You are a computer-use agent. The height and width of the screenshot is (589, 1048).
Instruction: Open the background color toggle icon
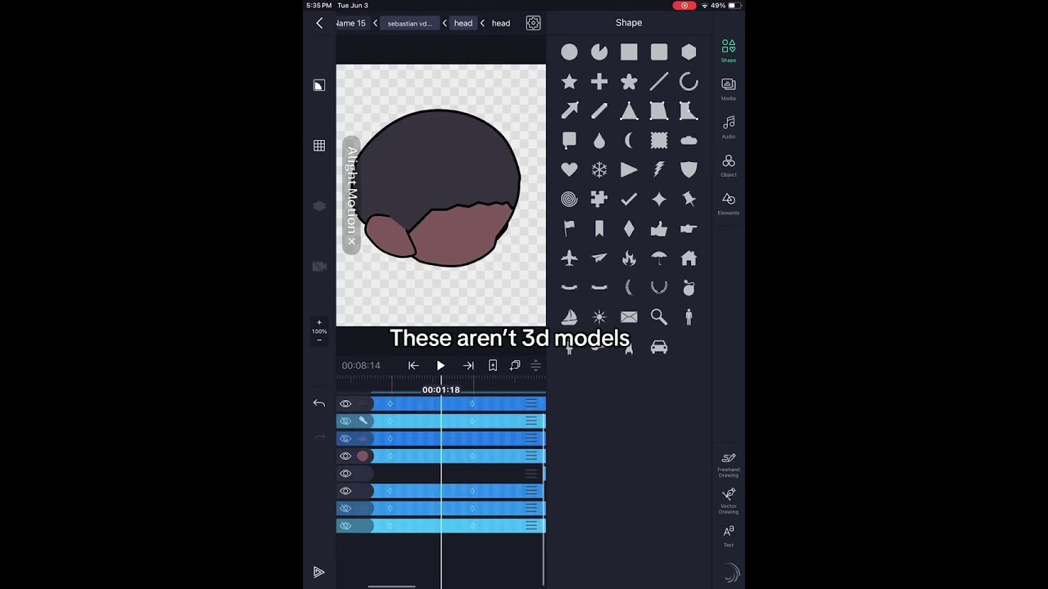319,85
